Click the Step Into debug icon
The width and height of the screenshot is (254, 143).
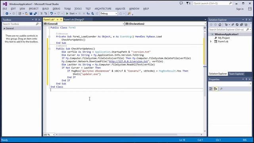[x=88, y=14]
